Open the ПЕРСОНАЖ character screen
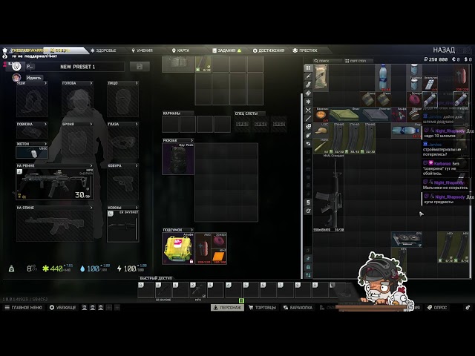This screenshot has height=356, width=475. (227, 308)
